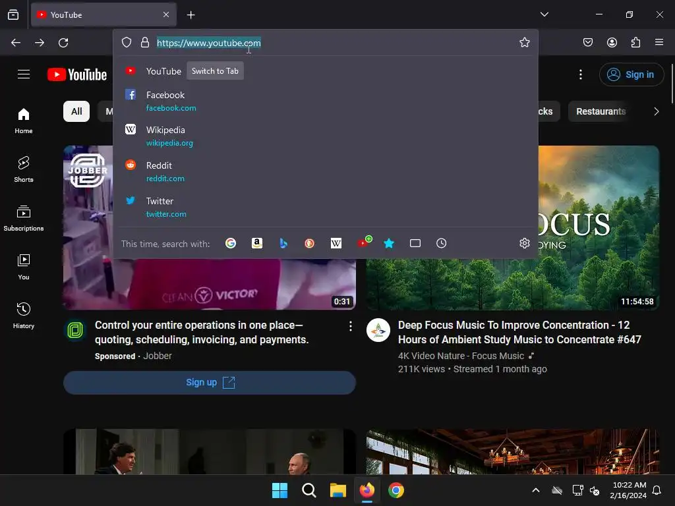This screenshot has height=506, width=675.
Task: Open taskbar Search
Action: pos(308,490)
